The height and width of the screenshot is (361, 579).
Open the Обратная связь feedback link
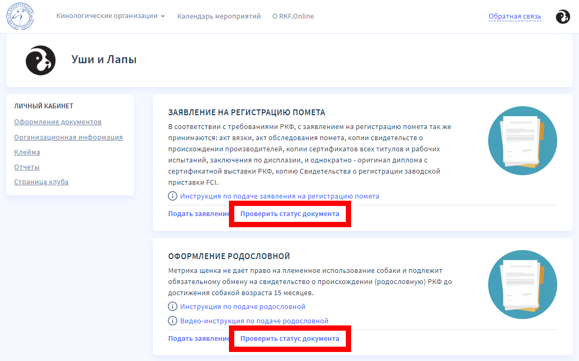click(x=515, y=16)
